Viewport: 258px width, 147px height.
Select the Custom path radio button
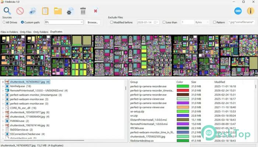tap(22, 22)
